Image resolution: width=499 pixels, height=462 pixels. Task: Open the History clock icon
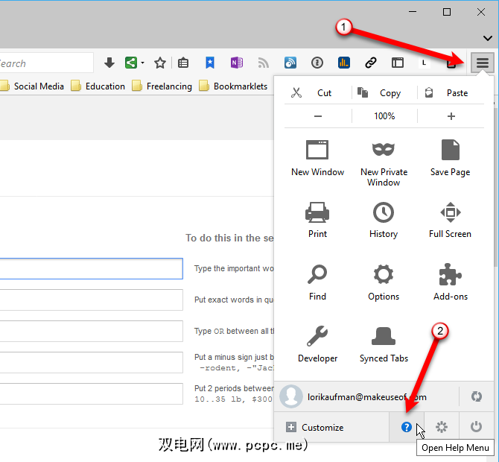(x=384, y=212)
